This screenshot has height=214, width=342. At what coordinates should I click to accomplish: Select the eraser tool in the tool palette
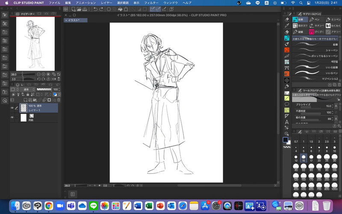click(287, 32)
